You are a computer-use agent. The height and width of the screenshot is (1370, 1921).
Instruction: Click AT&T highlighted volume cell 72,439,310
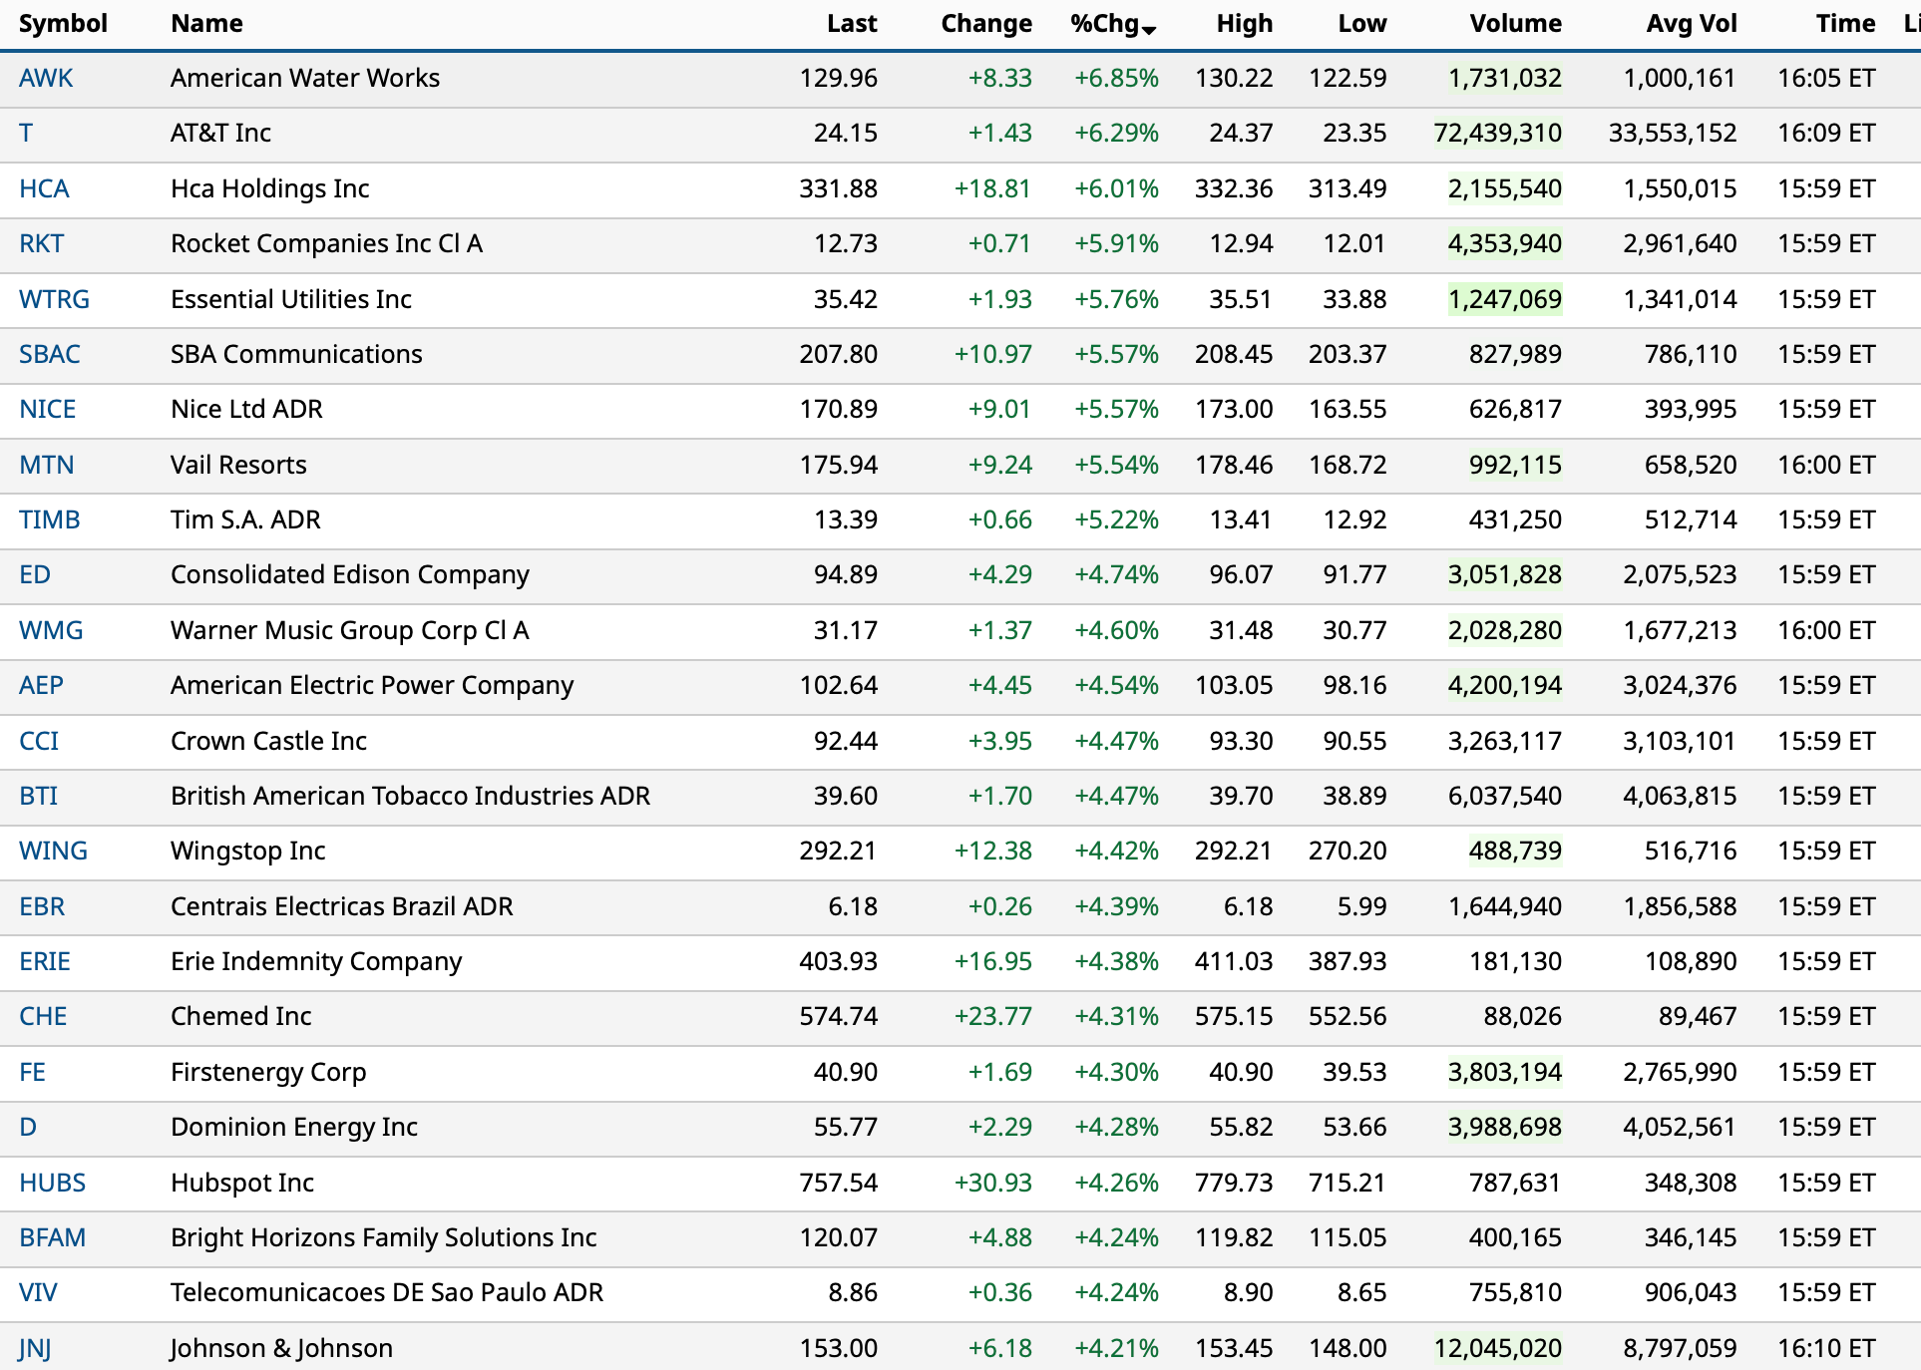(x=1497, y=133)
